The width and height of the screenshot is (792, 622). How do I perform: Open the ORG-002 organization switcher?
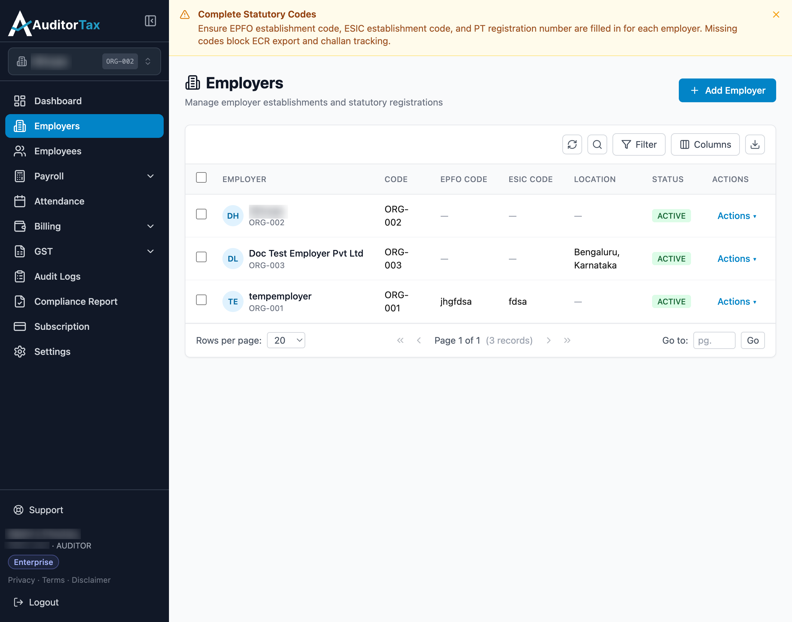[x=84, y=61]
